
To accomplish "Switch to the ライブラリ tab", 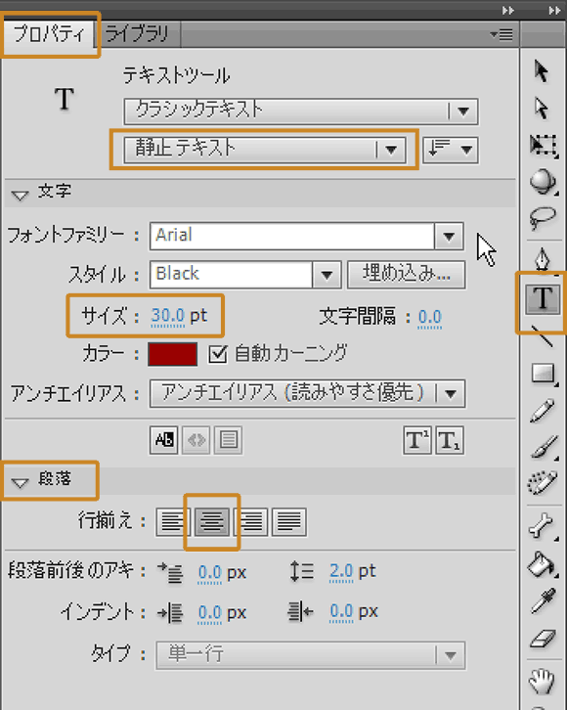I will (x=137, y=34).
